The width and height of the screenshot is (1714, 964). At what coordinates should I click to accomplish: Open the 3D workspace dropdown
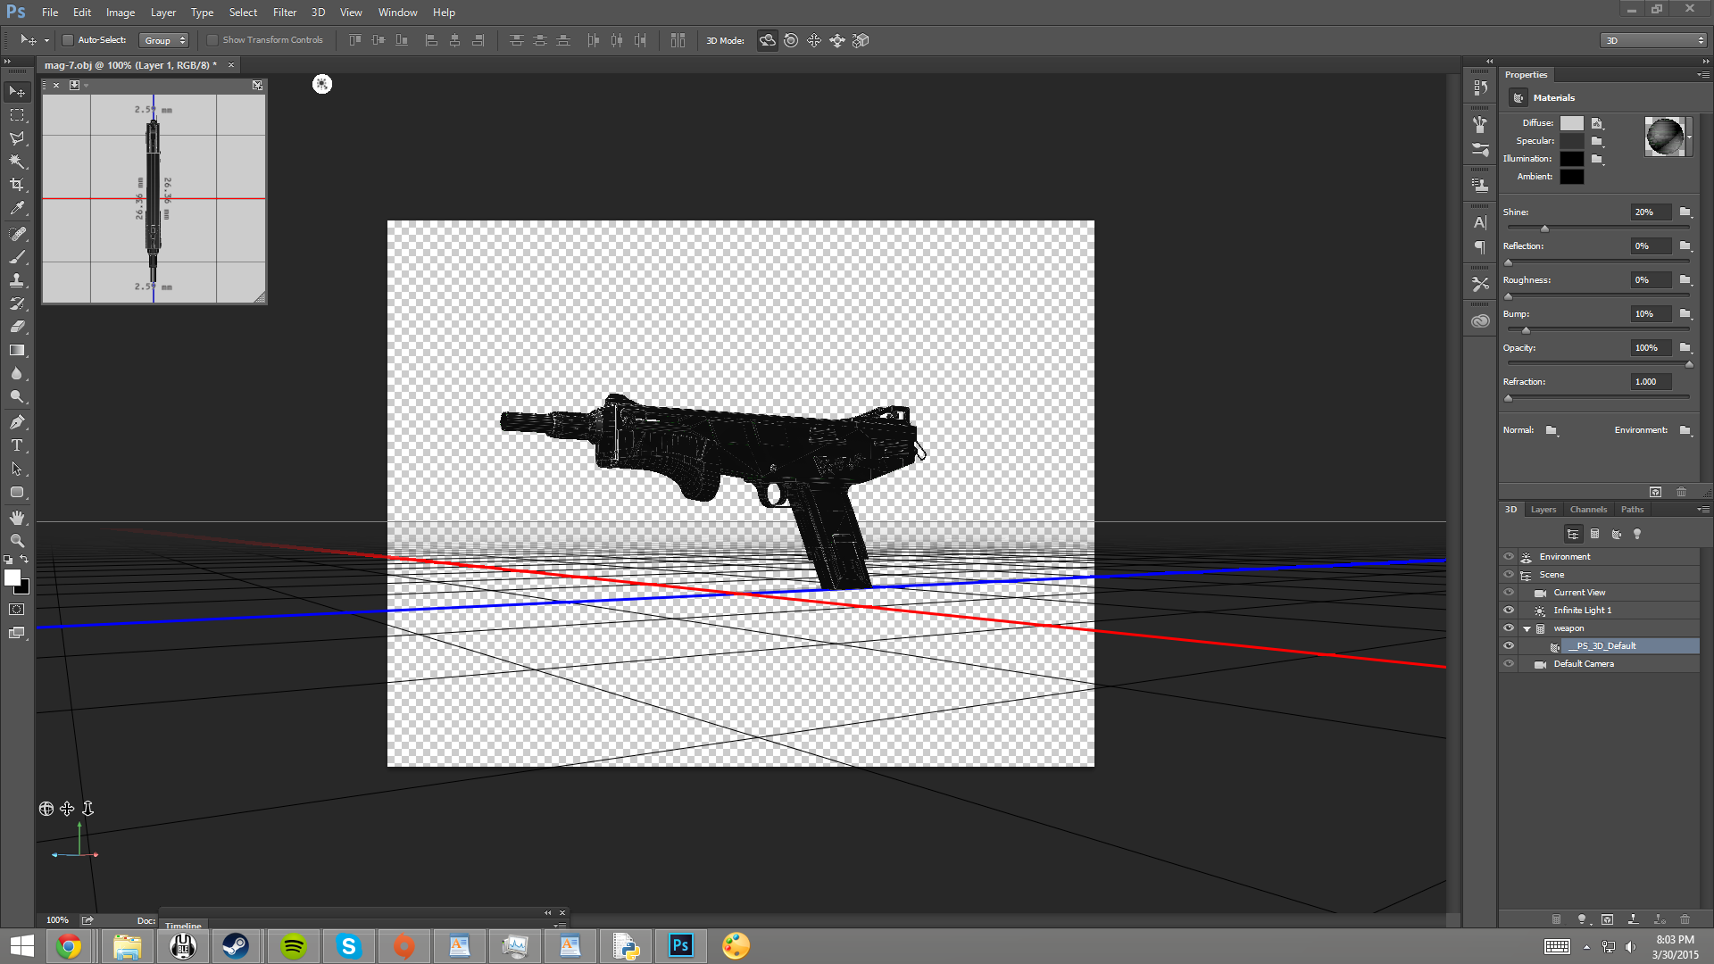[1653, 40]
